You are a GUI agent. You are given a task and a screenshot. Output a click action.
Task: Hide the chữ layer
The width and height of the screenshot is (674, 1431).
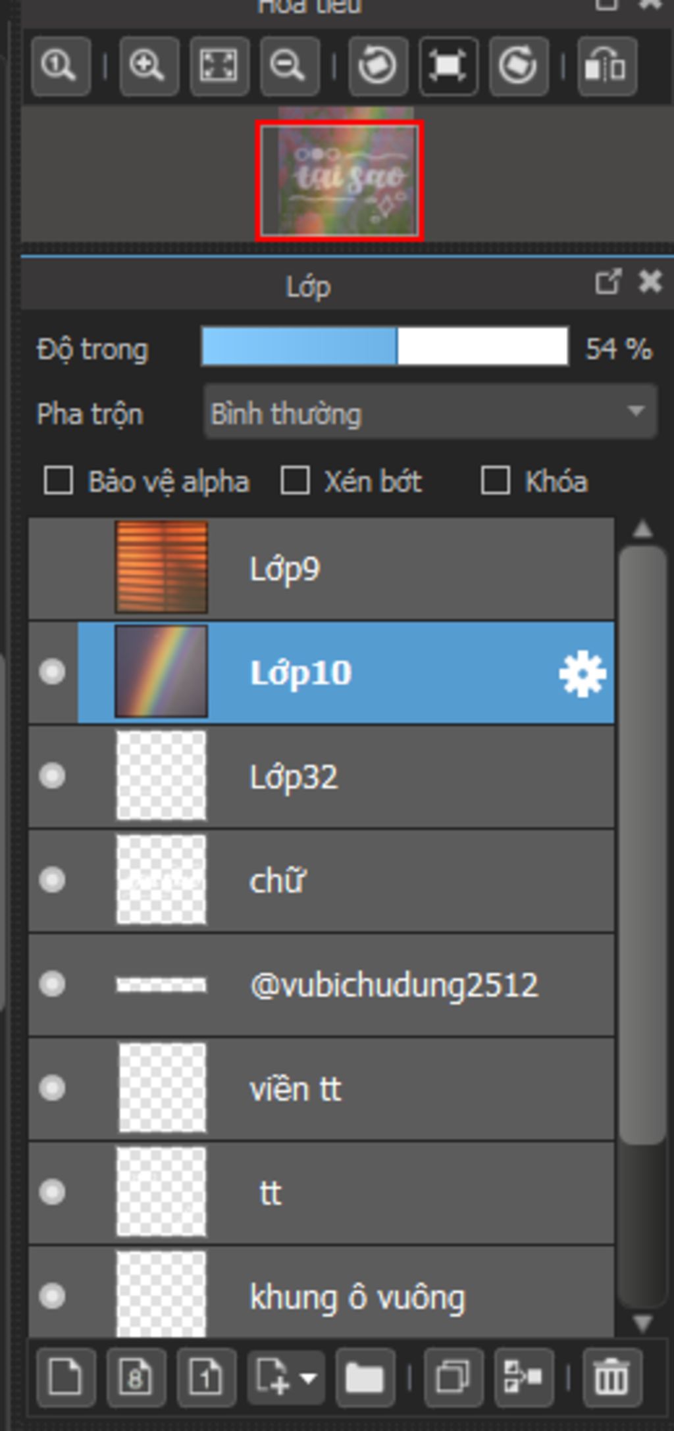tap(52, 880)
